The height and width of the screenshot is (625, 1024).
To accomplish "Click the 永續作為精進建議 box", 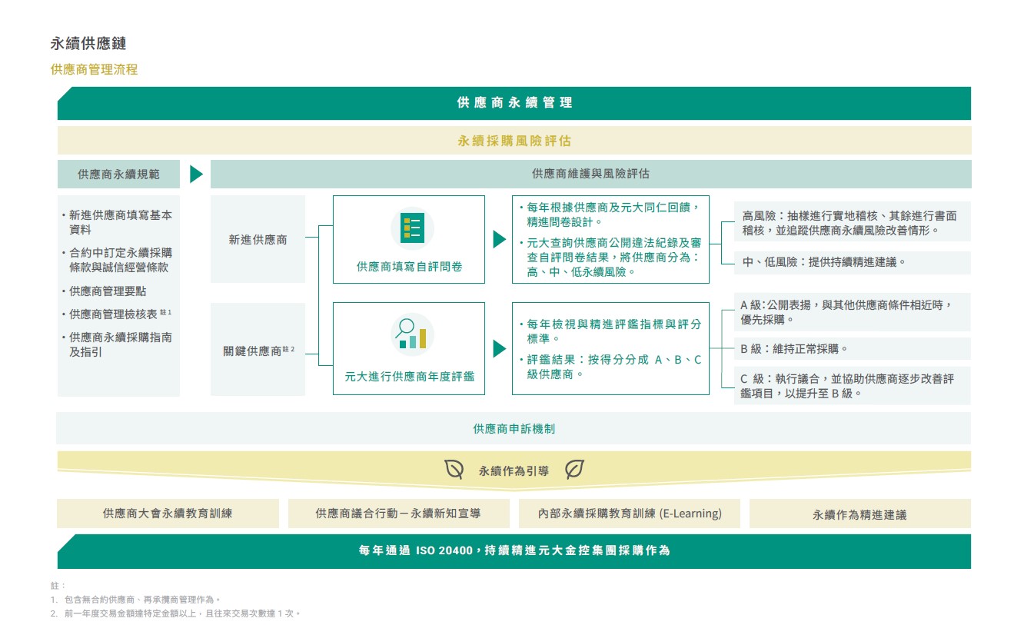I will 859,514.
